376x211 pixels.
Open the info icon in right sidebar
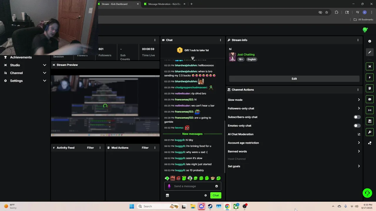[x=370, y=41]
